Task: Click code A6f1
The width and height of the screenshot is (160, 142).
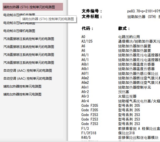Action: 85,74
